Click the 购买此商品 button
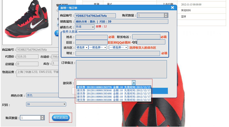Screen dimensions: 229x127 [61, 118]
